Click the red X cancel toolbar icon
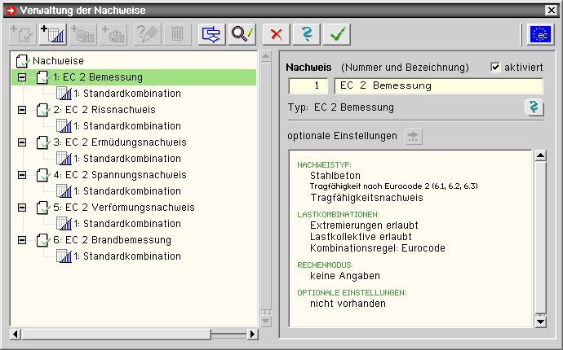This screenshot has width=563, height=350. coord(278,33)
